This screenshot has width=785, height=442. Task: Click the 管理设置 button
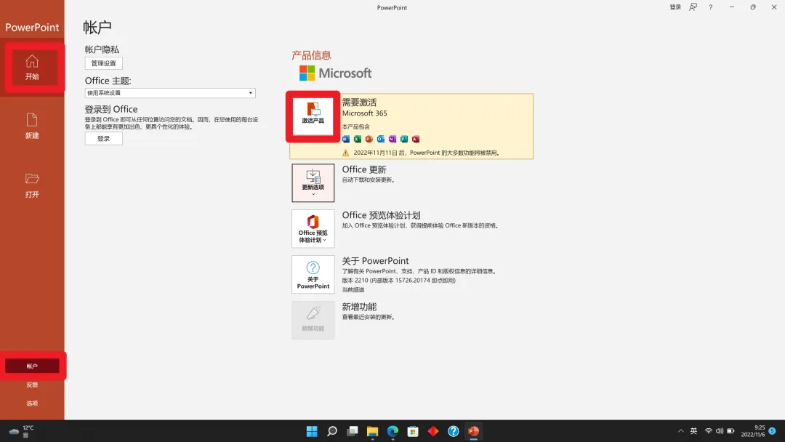(104, 63)
